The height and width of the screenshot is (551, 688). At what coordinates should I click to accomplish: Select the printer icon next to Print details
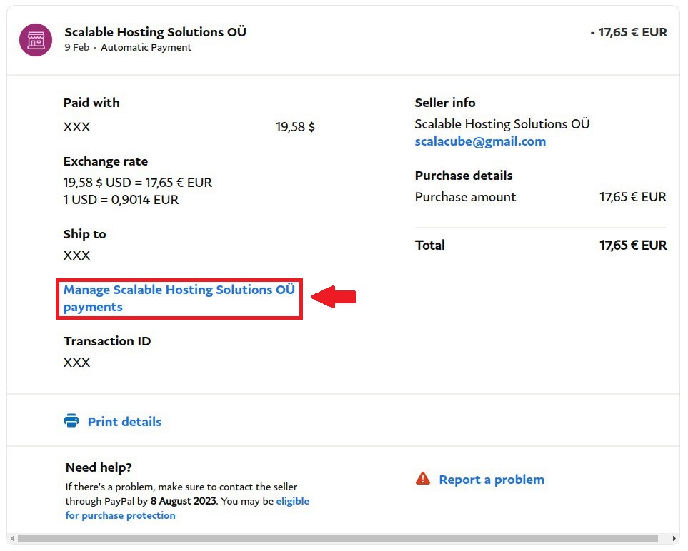(71, 421)
